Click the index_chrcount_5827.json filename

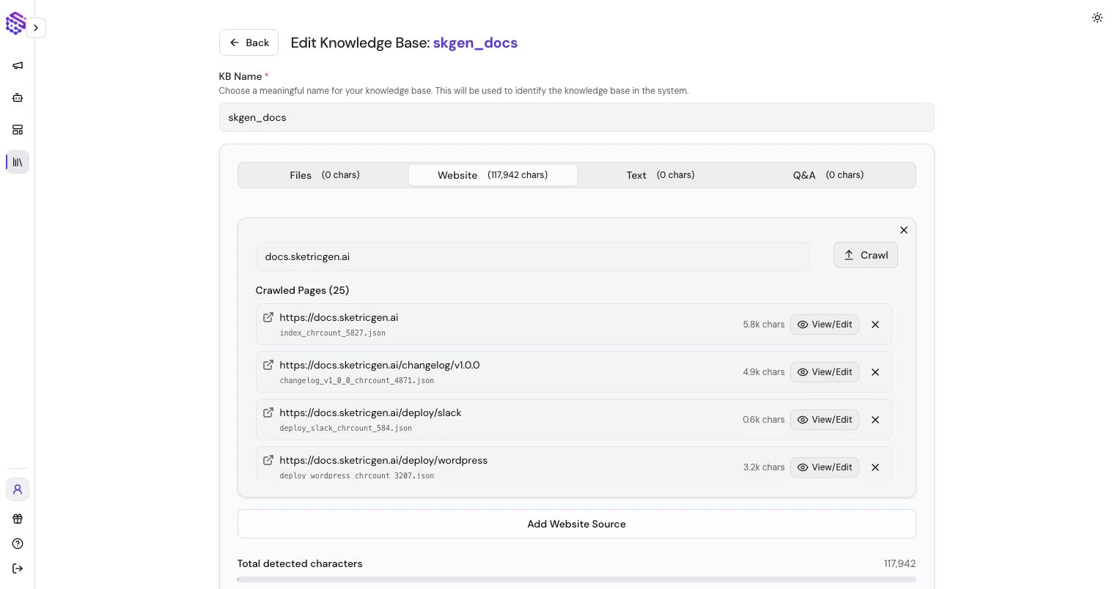click(333, 333)
